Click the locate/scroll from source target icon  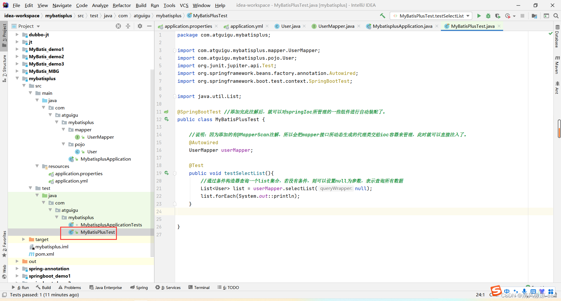tap(118, 26)
